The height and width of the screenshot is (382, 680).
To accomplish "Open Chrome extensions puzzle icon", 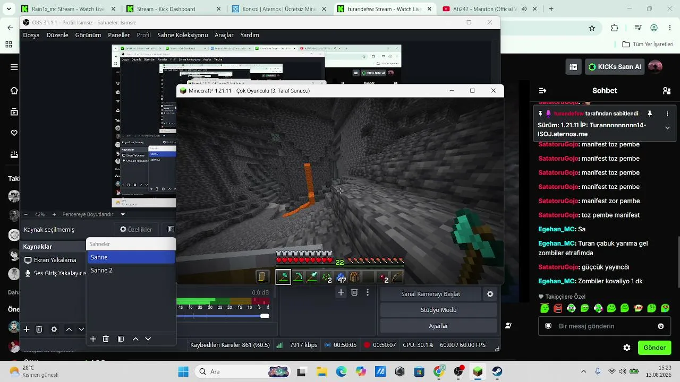I will coord(615,28).
